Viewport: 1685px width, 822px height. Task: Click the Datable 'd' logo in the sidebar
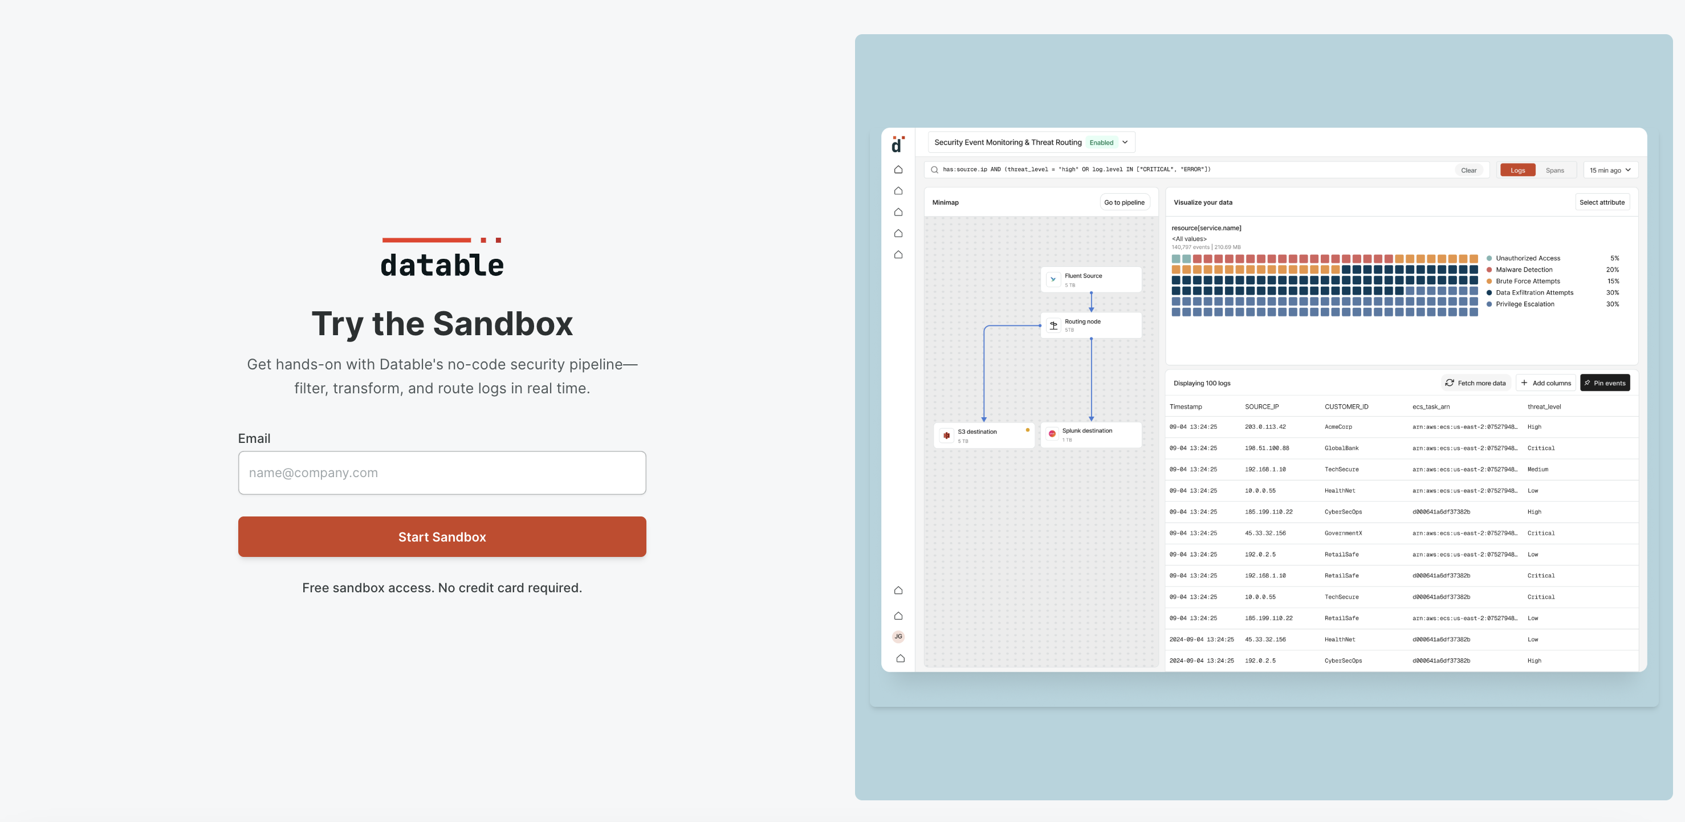[x=897, y=145]
